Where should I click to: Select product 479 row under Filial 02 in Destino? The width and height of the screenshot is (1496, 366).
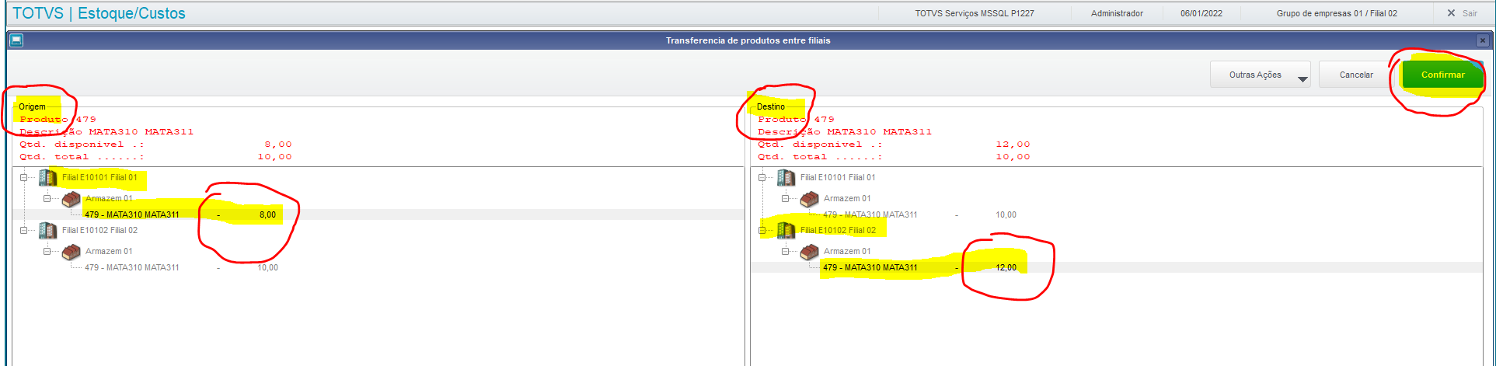pyautogui.click(x=1116, y=267)
